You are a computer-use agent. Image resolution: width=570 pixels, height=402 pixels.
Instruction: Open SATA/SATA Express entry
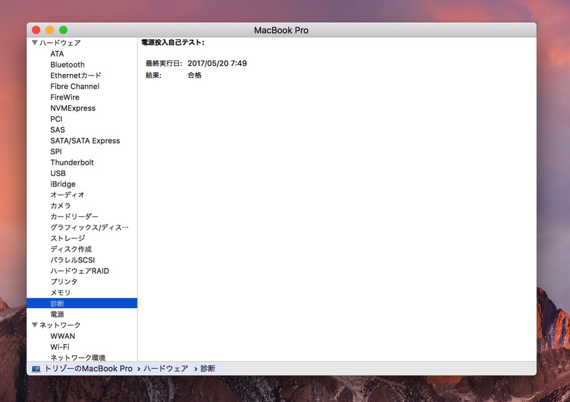(x=85, y=140)
